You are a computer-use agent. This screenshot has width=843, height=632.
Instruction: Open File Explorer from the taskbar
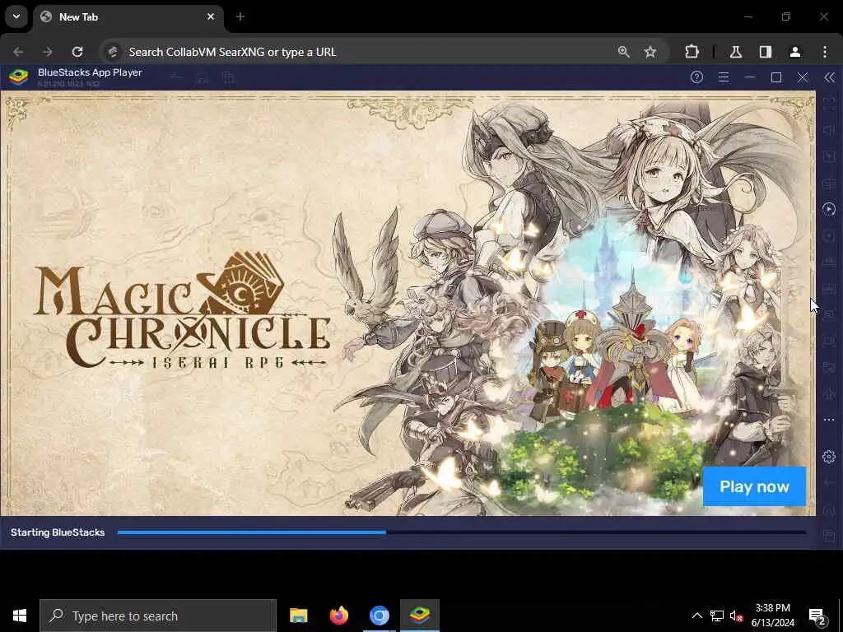(298, 616)
